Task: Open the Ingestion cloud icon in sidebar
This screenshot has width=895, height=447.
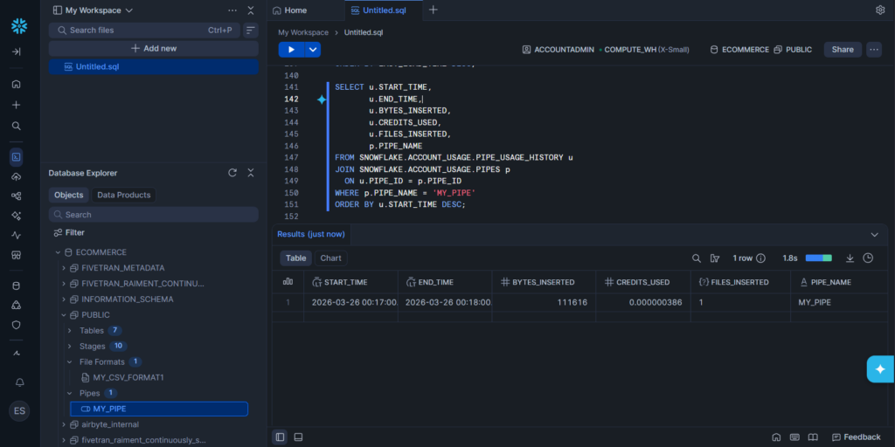Action: pos(16,176)
